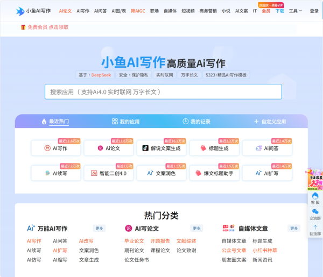The width and height of the screenshot is (323, 277).
Task: Select the 自定义应用 tab
Action: pyautogui.click(x=270, y=122)
